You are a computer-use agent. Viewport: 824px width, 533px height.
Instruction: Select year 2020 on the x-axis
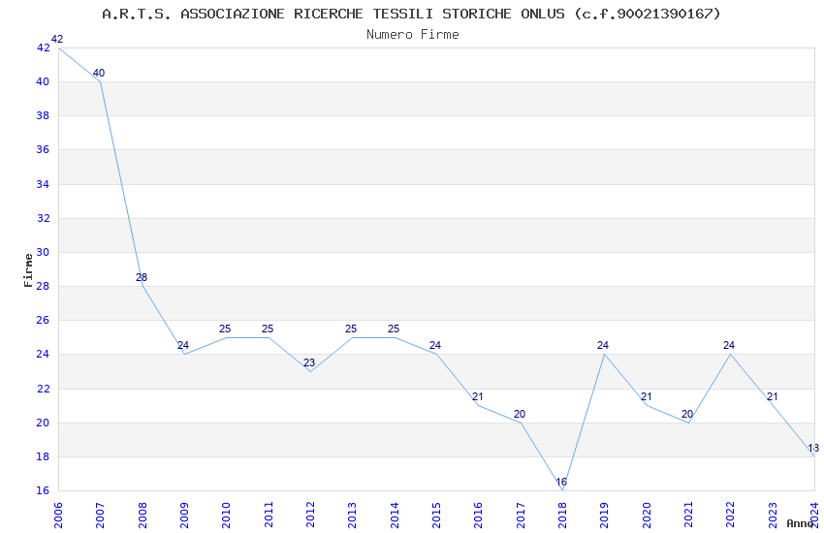(x=647, y=512)
